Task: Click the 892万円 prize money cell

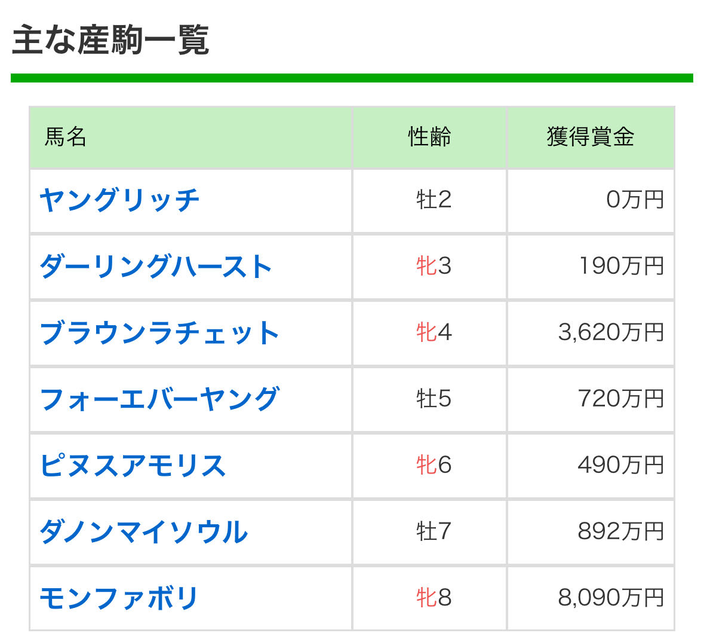Action: pos(620,531)
